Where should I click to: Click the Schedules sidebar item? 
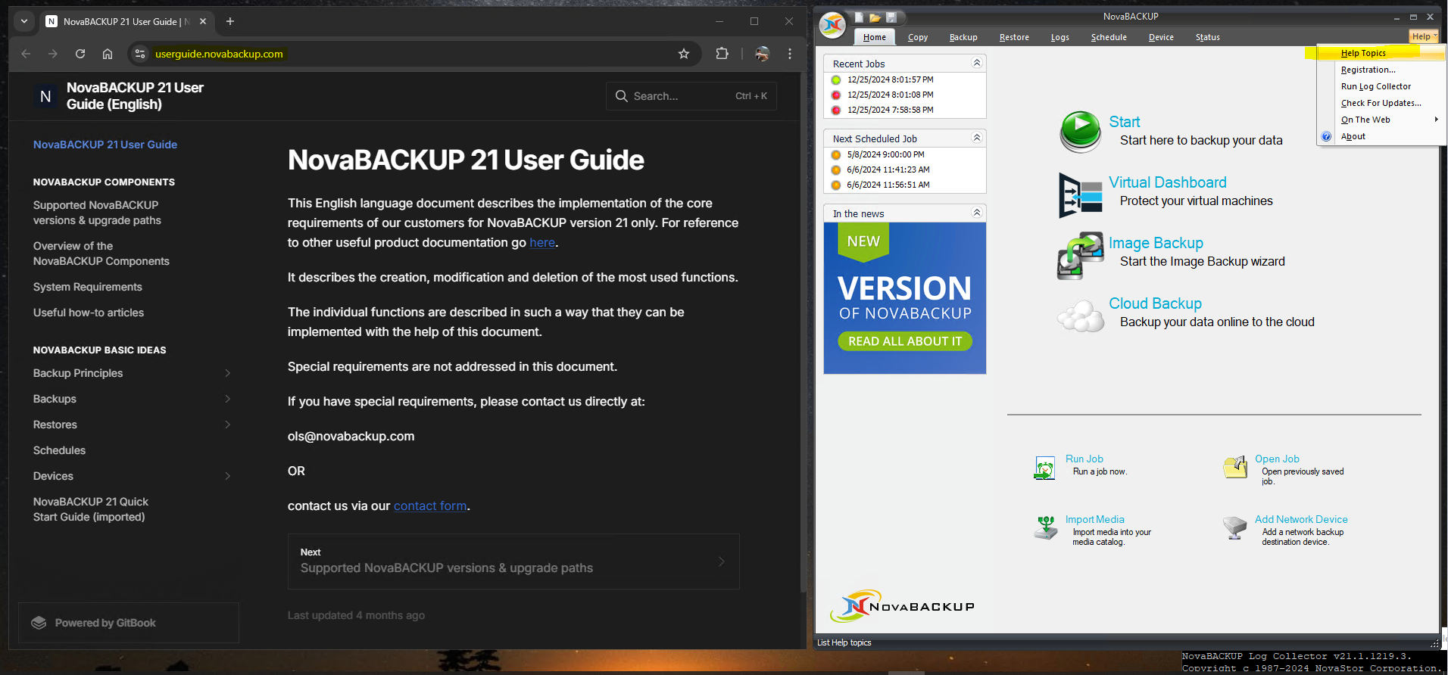[x=59, y=450]
